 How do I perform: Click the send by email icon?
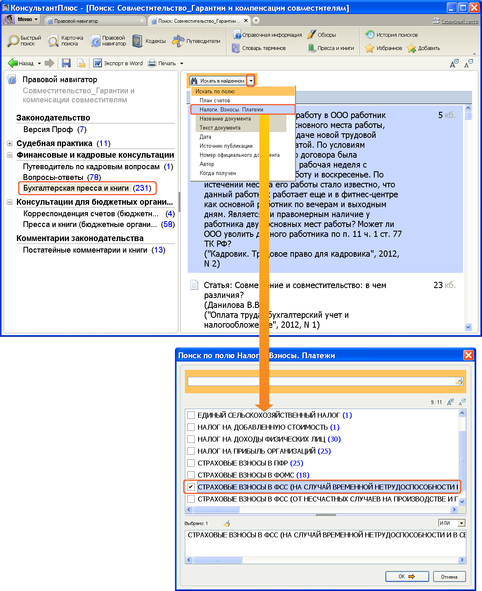(81, 63)
